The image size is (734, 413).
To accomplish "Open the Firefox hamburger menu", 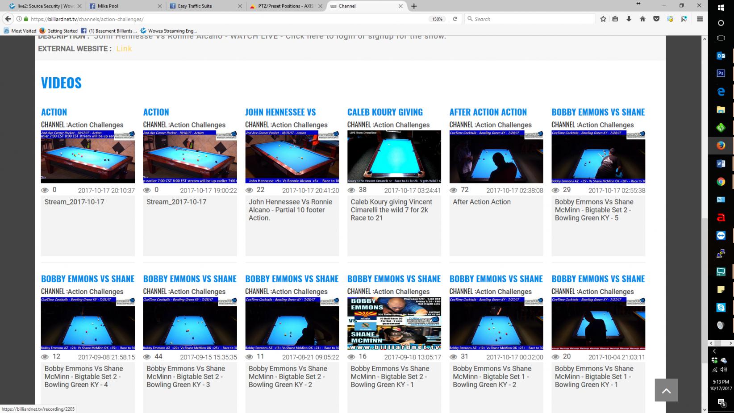I will point(700,19).
